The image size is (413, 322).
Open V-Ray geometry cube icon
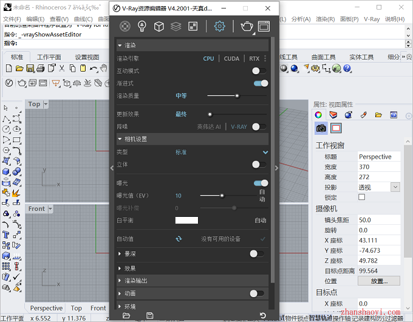[x=159, y=26]
